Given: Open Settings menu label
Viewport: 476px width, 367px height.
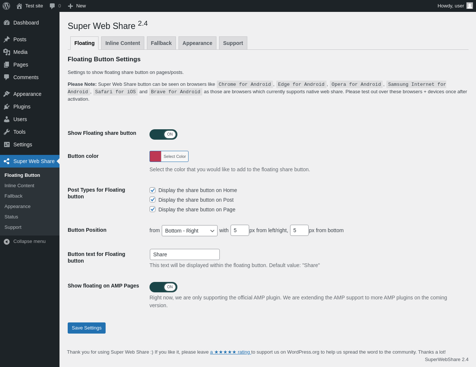Looking at the screenshot, I should click(x=23, y=144).
